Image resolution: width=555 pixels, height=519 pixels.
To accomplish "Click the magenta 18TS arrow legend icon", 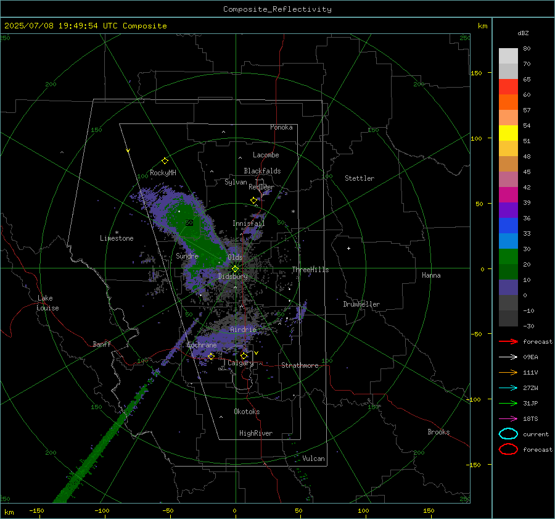I will 508,419.
